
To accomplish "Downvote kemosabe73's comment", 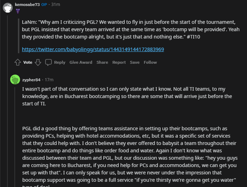I will coord(38,62).
